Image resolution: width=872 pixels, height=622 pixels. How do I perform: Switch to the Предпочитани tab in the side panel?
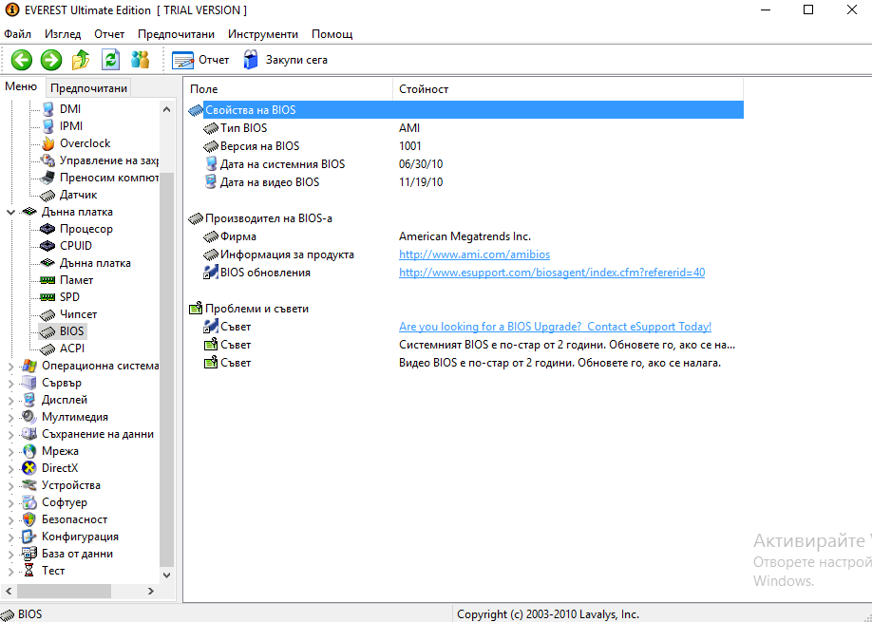pos(88,87)
